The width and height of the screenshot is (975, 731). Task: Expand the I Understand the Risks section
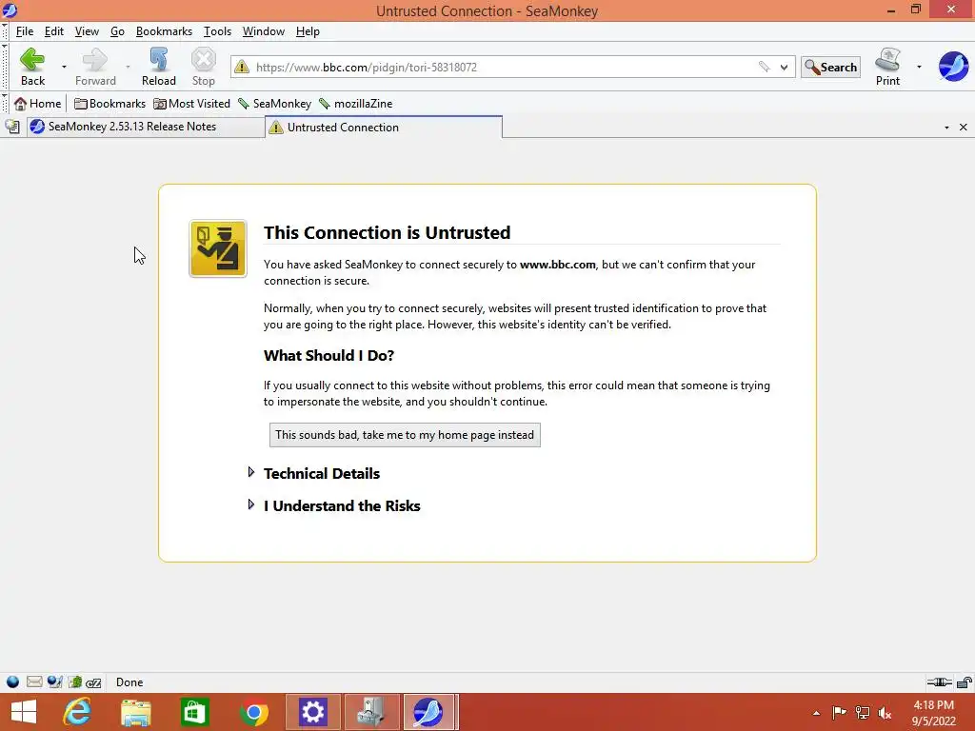(x=342, y=505)
